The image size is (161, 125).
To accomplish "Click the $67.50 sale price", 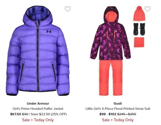I will pyautogui.click(x=15, y=114).
